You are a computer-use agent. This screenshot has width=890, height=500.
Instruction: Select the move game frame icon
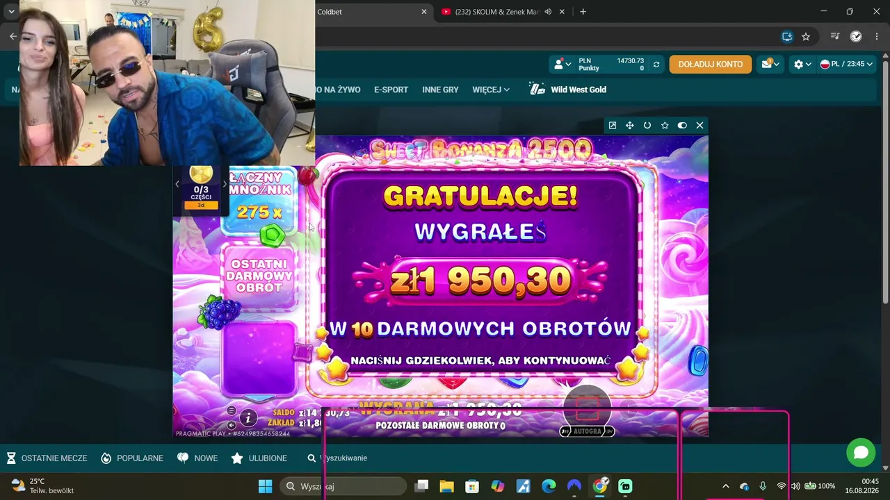[x=630, y=126]
